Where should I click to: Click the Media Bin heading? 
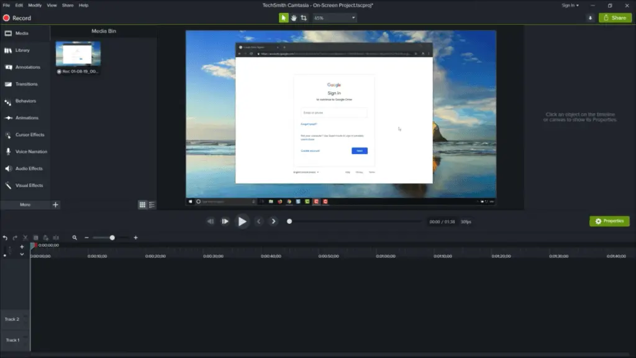click(x=104, y=31)
